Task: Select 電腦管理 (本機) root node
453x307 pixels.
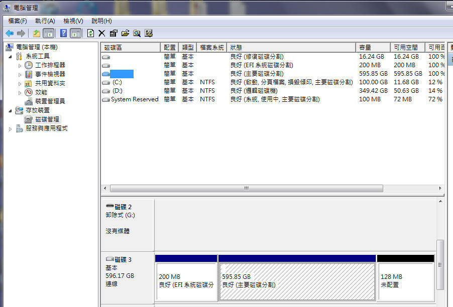Action: (x=37, y=47)
